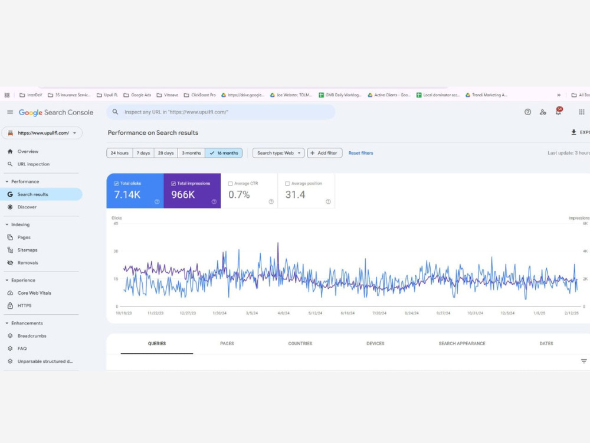Viewport: 590px width, 443px height.
Task: Toggle Total clicks checkbox
Action: [x=116, y=184]
